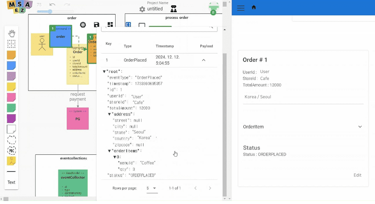Viewport: 375px width, 204px height.
Task: Choose the blue command sticker
Action: click(x=11, y=66)
